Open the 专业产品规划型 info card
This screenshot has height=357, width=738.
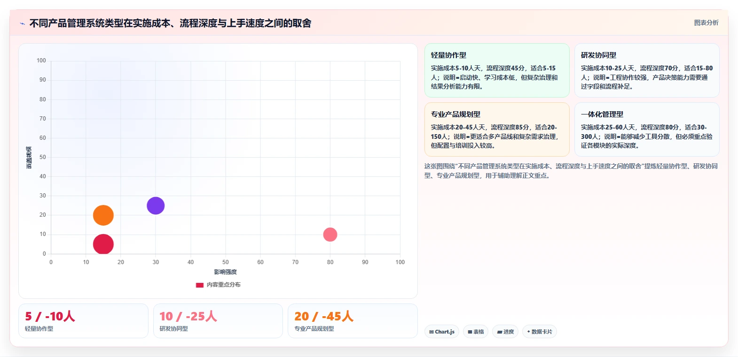tap(497, 129)
